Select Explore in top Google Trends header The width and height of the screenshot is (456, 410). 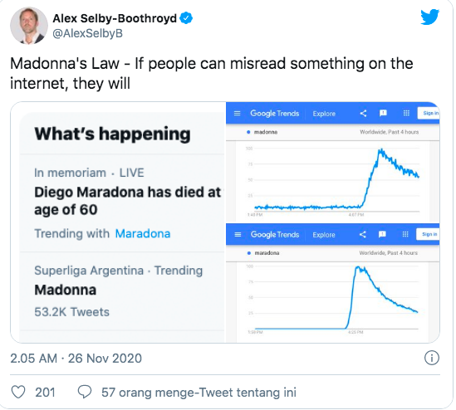coord(324,114)
